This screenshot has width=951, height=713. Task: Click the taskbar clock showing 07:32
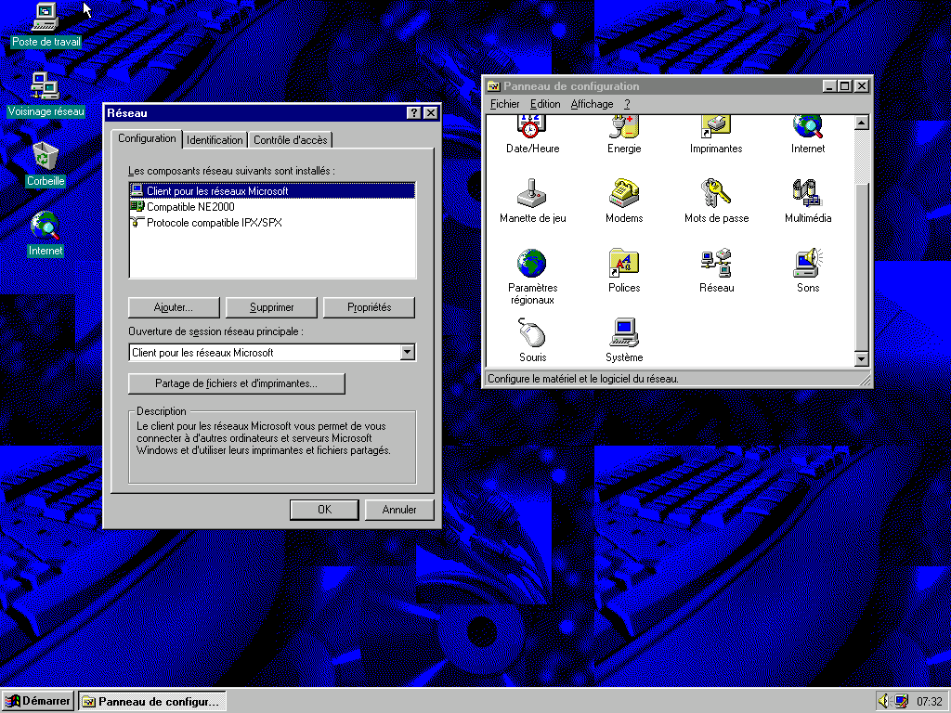(x=929, y=702)
